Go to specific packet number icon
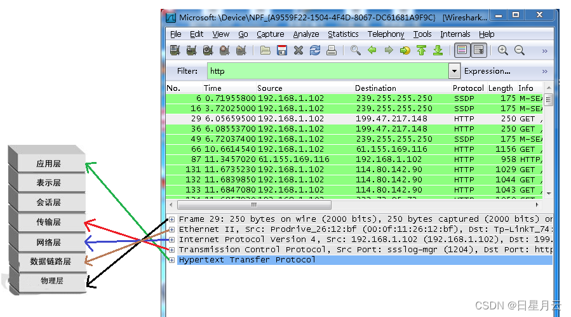This screenshot has height=317, width=571. pos(405,50)
